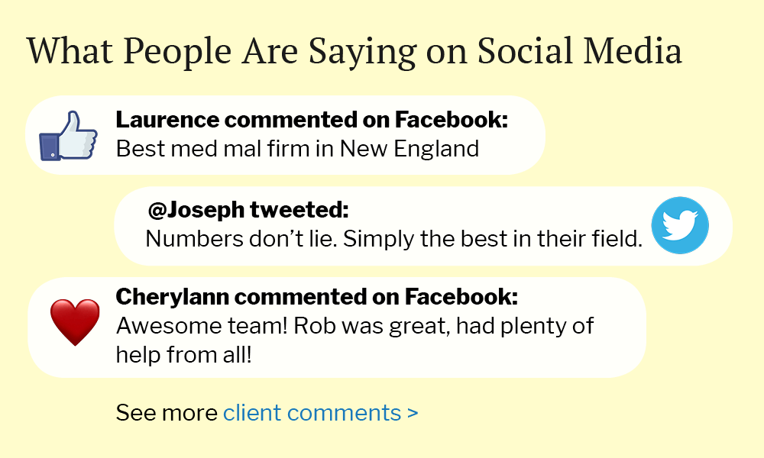
Task: Click the "@Joseph tweeted:" header
Action: click(x=248, y=210)
